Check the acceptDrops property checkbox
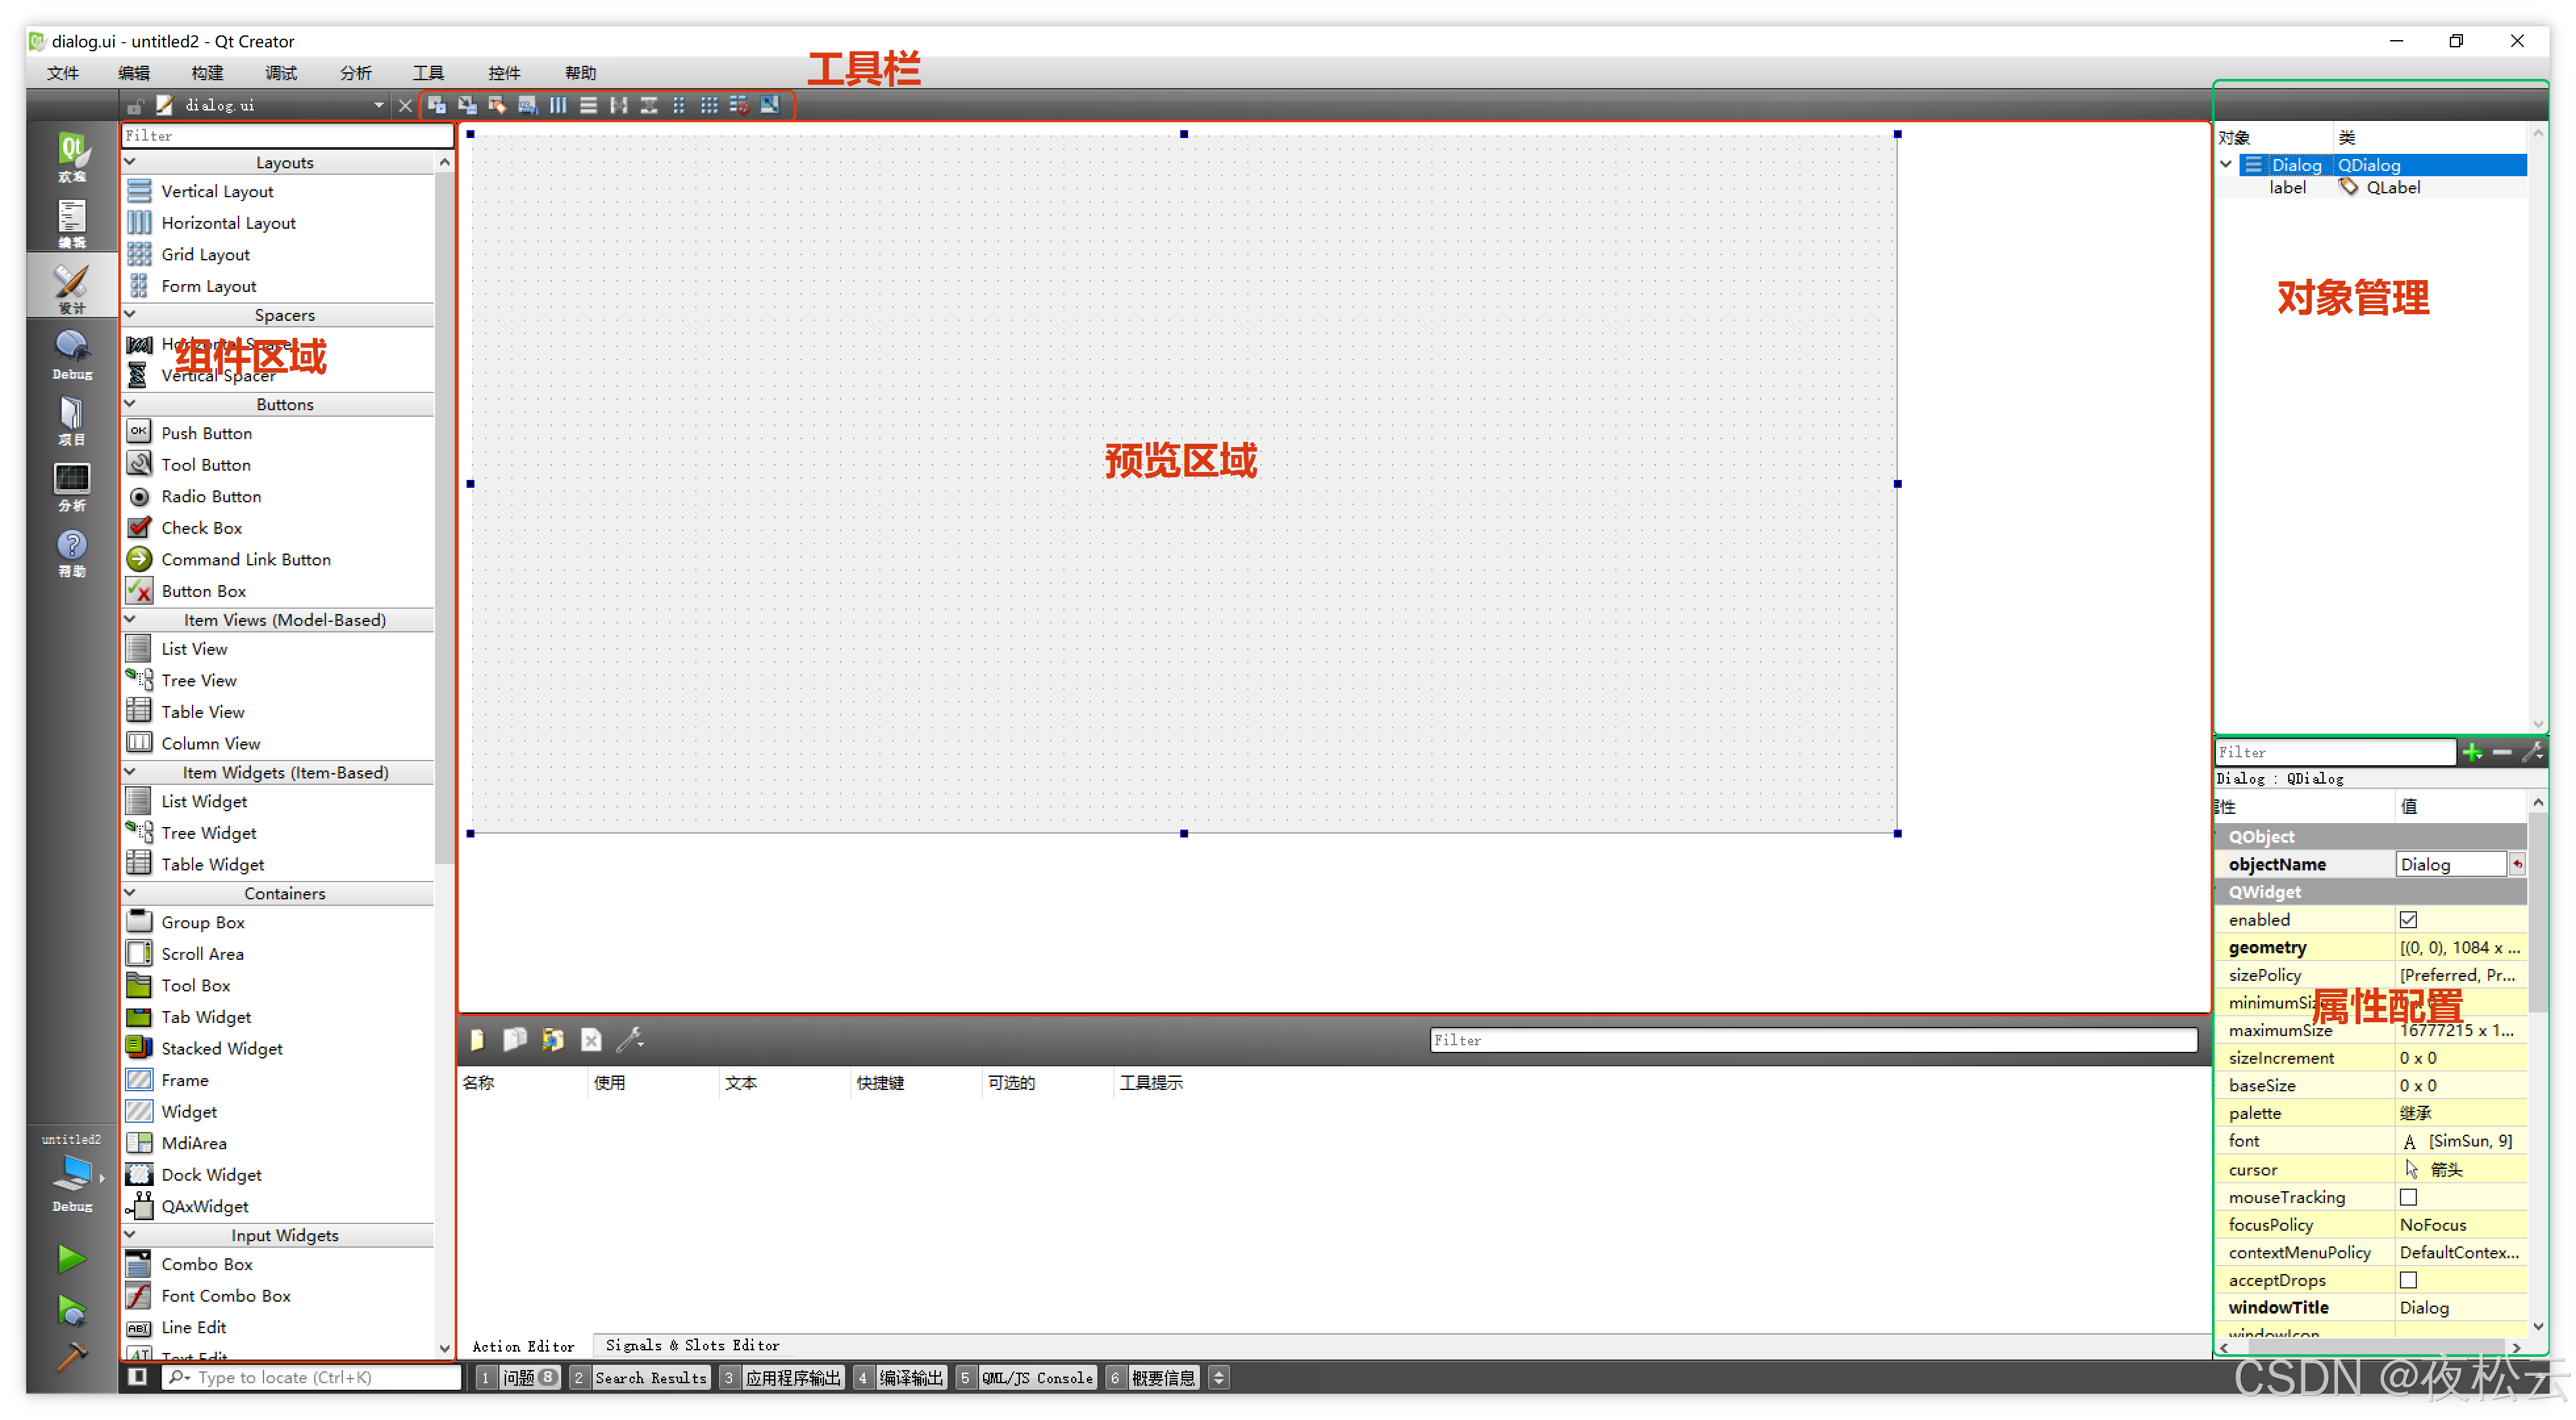Image resolution: width=2576 pixels, height=1420 pixels. tap(2408, 1280)
